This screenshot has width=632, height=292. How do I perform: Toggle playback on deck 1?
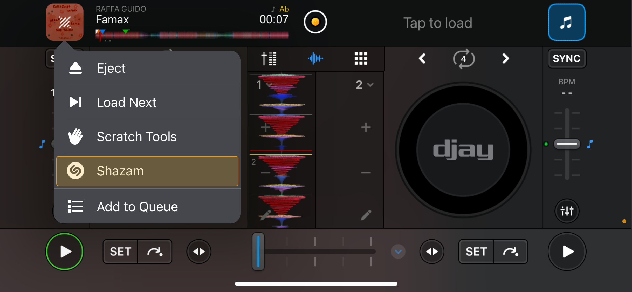(x=65, y=251)
